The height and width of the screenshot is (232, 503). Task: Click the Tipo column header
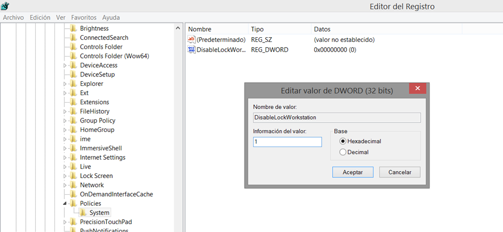pyautogui.click(x=280, y=29)
